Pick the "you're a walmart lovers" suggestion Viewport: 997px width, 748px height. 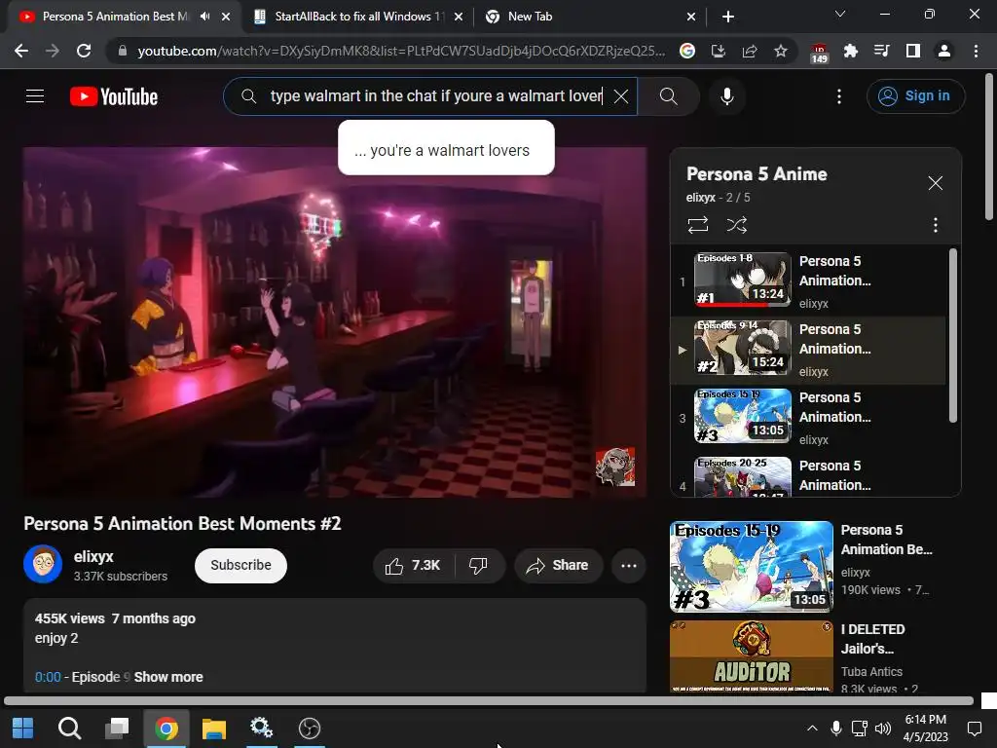pyautogui.click(x=446, y=150)
